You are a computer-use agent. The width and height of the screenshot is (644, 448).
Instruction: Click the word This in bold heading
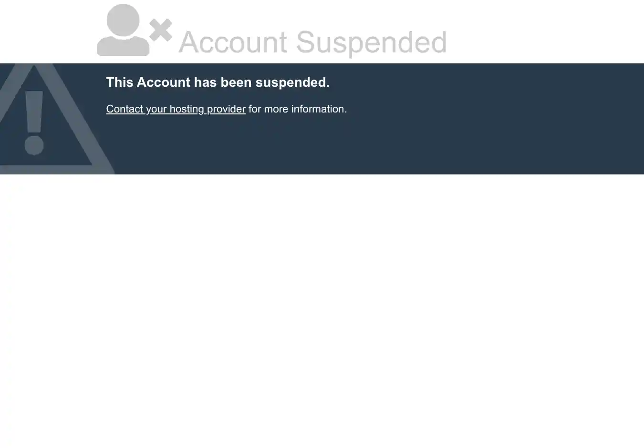click(119, 82)
